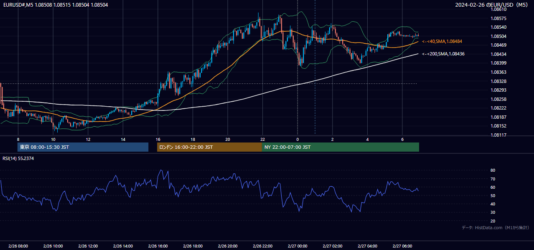The image size is (534, 250).
Task: Click the RSI scale level 60
Action: (x=493, y=187)
